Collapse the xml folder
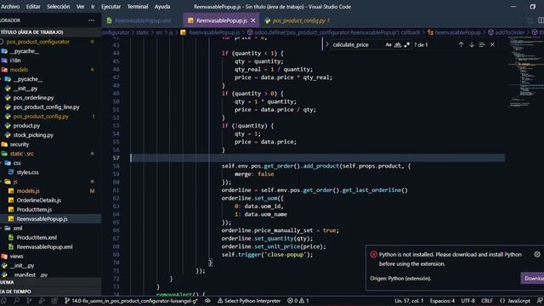Viewport: 544px width, 306px height. pos(18,229)
